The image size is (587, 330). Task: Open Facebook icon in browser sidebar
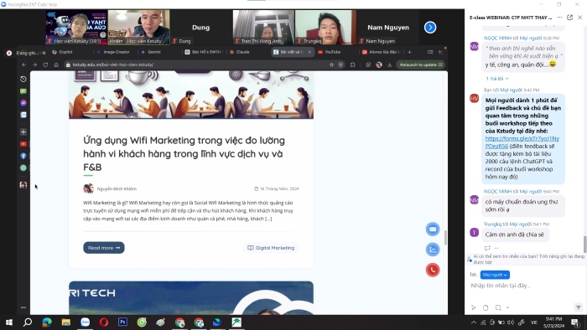click(x=23, y=156)
